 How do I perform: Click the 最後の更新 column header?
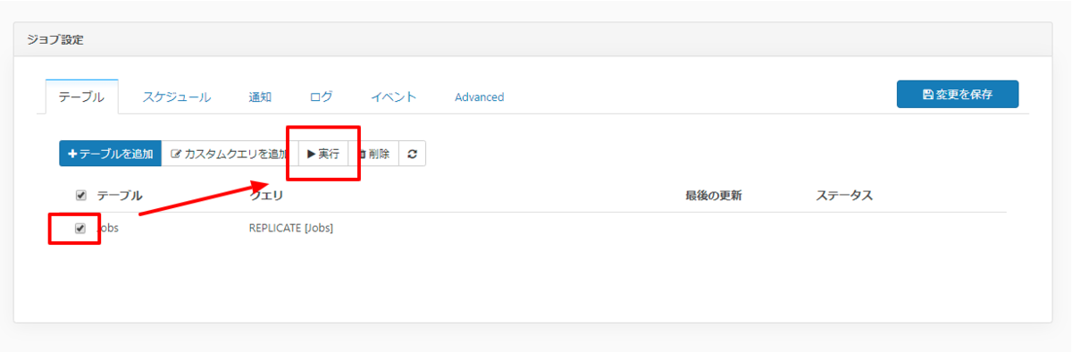(714, 195)
